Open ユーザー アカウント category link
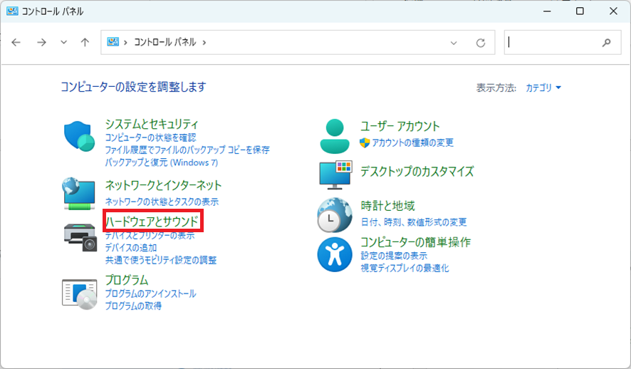The height and width of the screenshot is (369, 631). point(400,126)
